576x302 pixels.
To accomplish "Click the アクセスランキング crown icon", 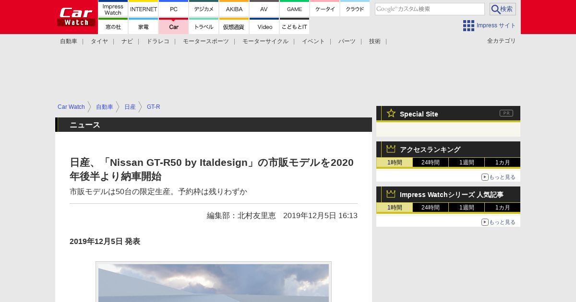I will (391, 149).
